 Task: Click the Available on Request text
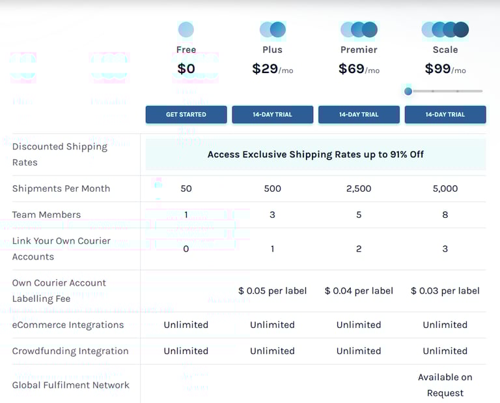click(x=445, y=385)
